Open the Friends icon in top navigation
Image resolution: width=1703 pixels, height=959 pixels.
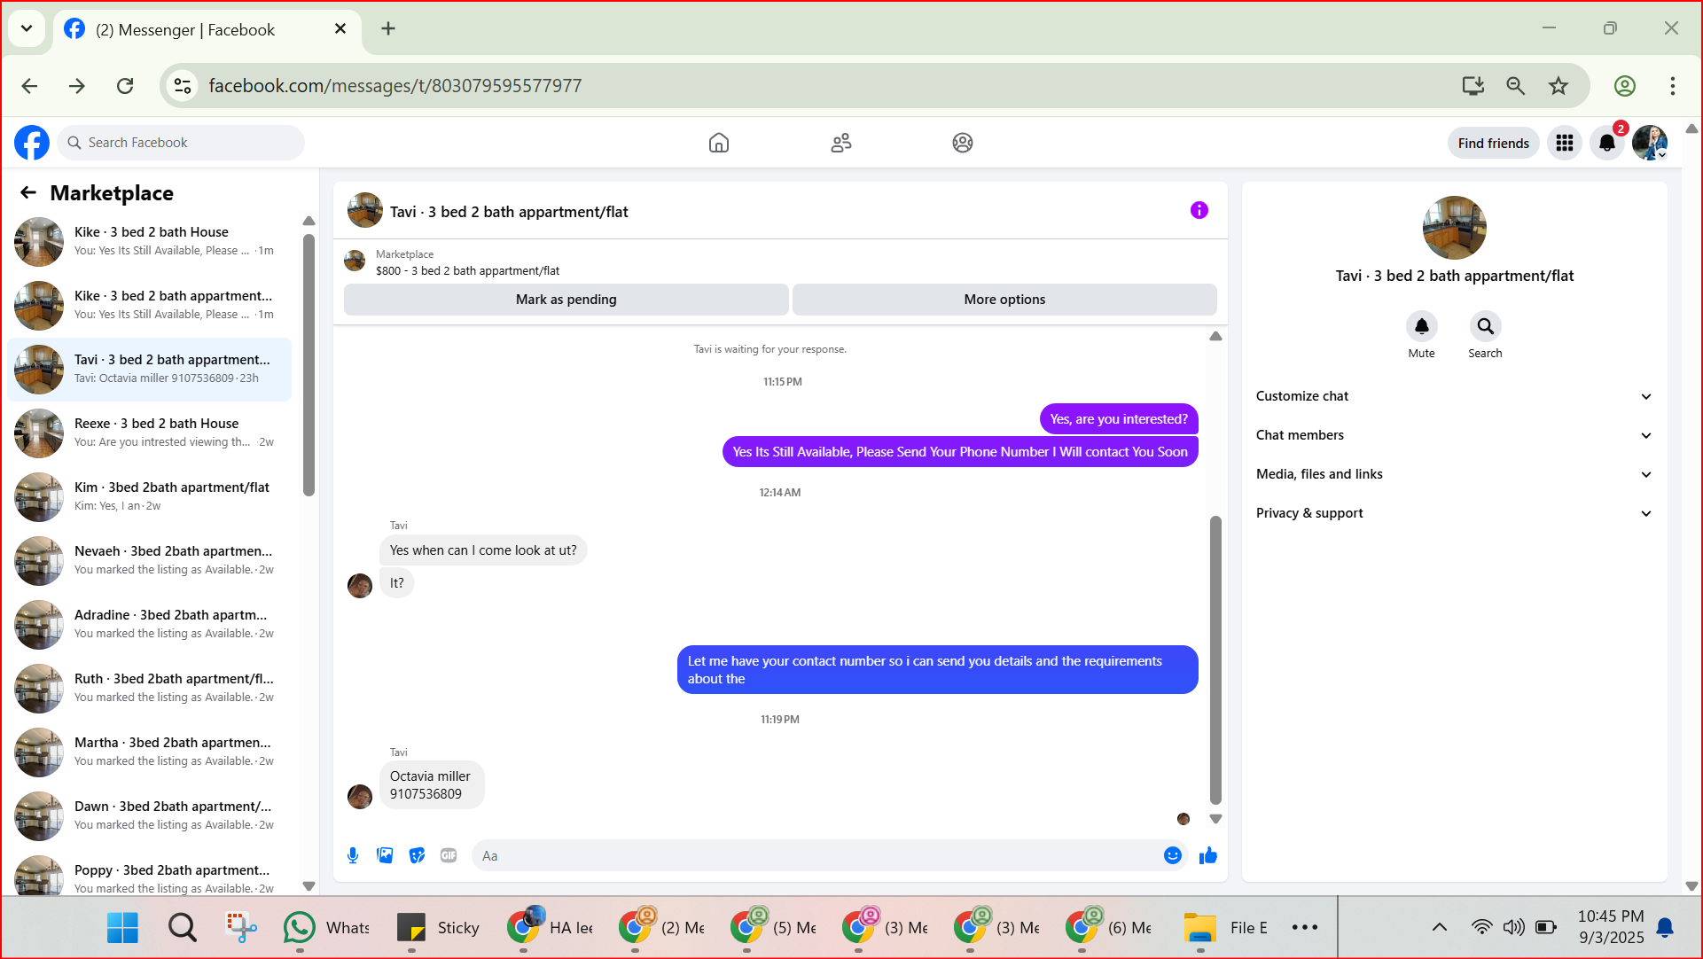tap(841, 143)
